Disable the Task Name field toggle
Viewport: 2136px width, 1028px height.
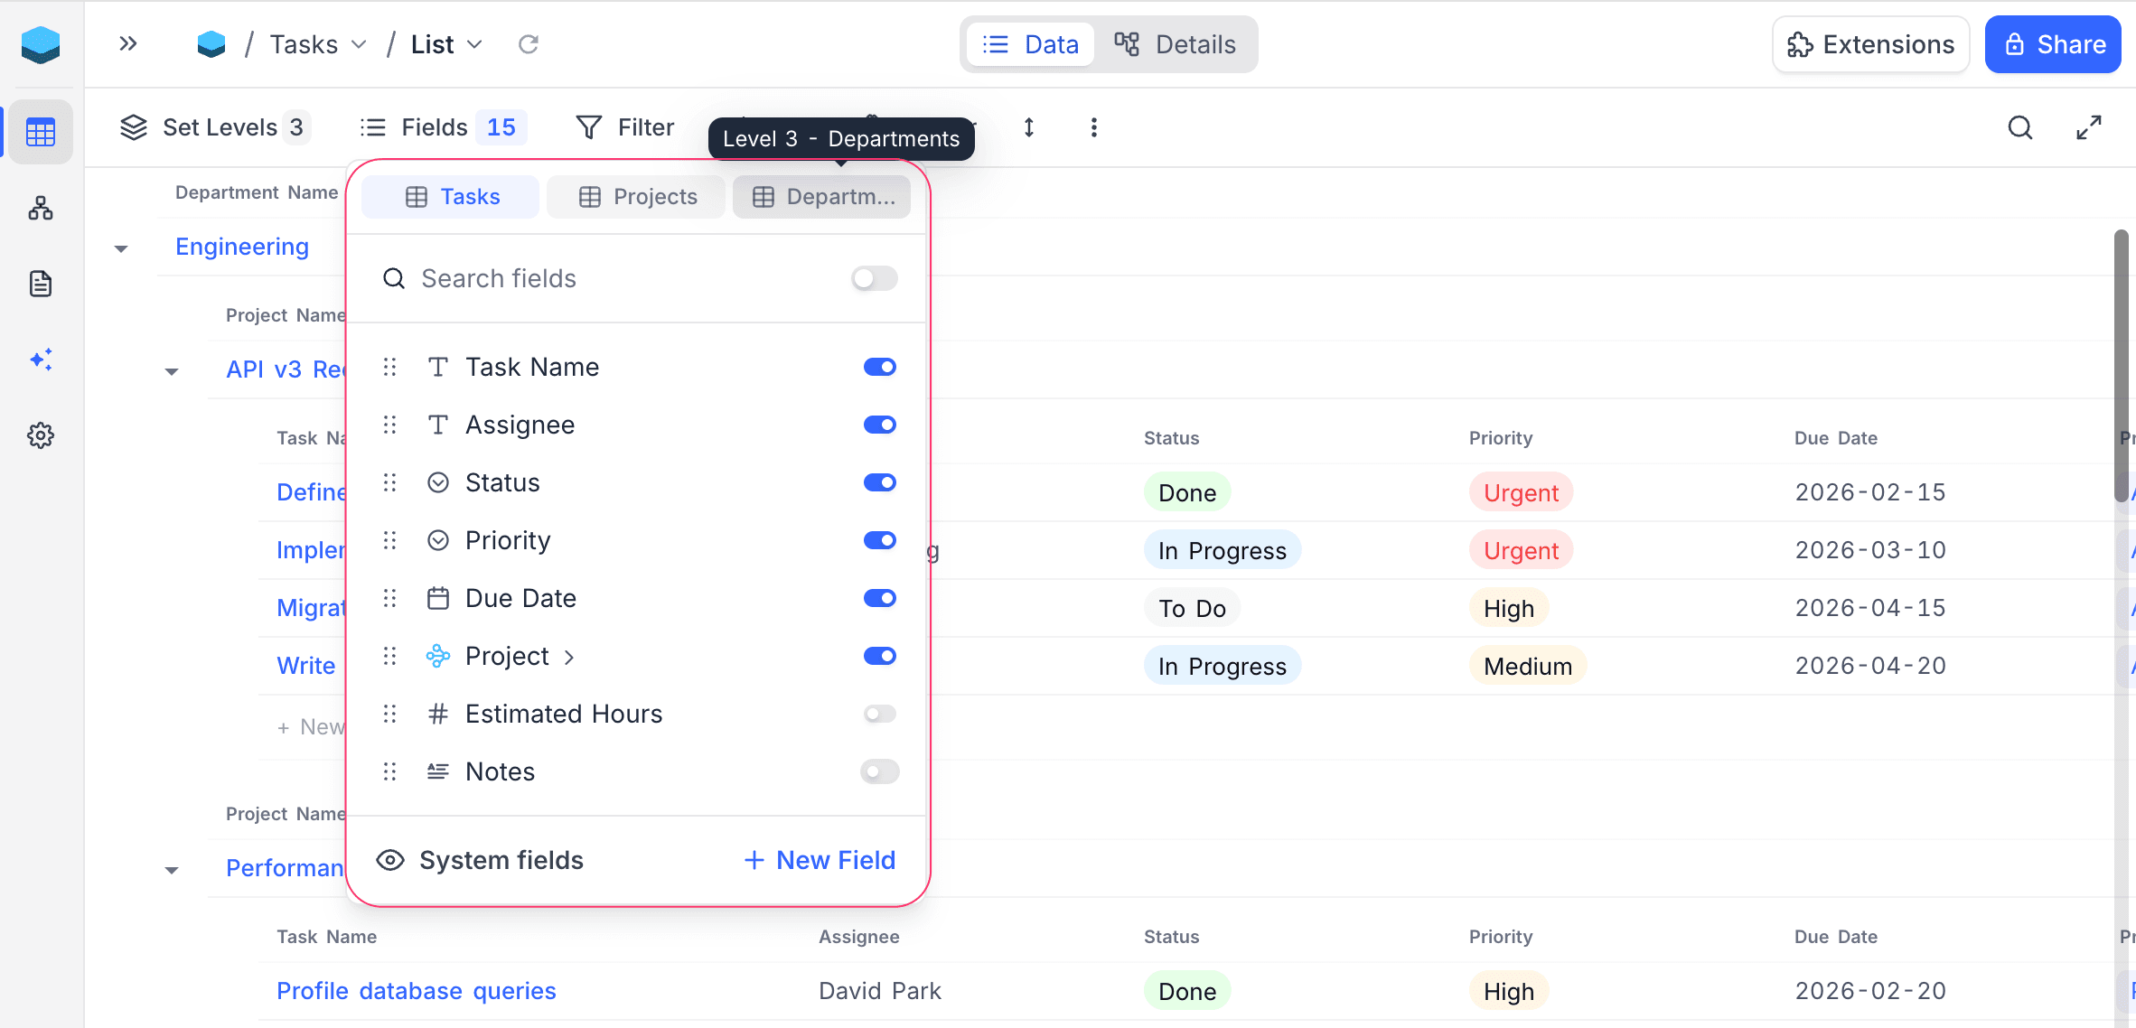(879, 367)
